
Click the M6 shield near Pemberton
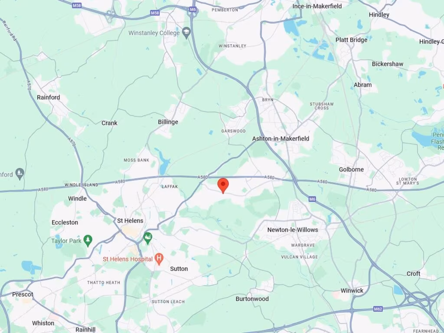click(x=193, y=10)
